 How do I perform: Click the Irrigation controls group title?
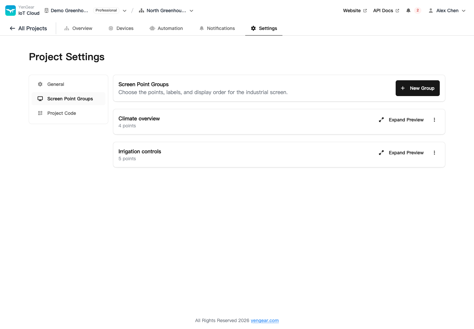(x=140, y=151)
